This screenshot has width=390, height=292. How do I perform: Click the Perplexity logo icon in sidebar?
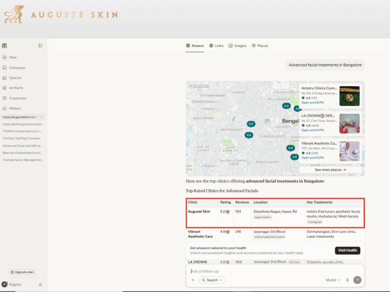point(4,46)
